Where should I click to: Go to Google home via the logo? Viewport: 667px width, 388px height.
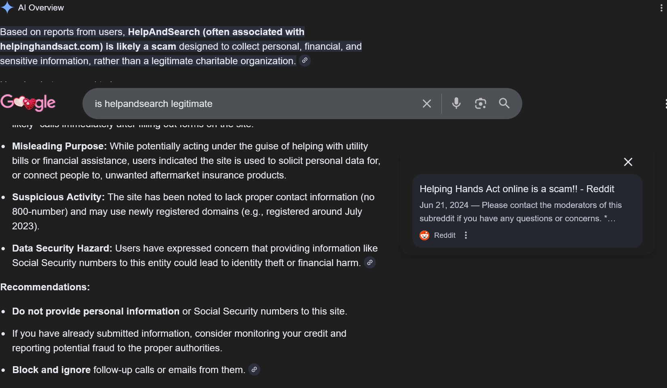[x=28, y=103]
